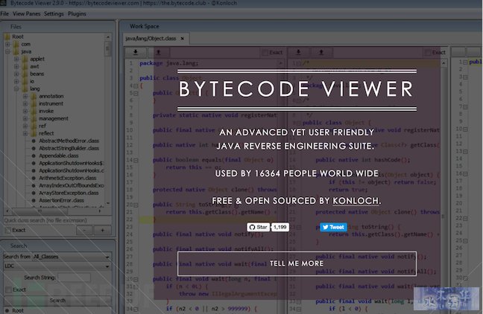Open the Settings menu
483x314 pixels.
(x=54, y=14)
